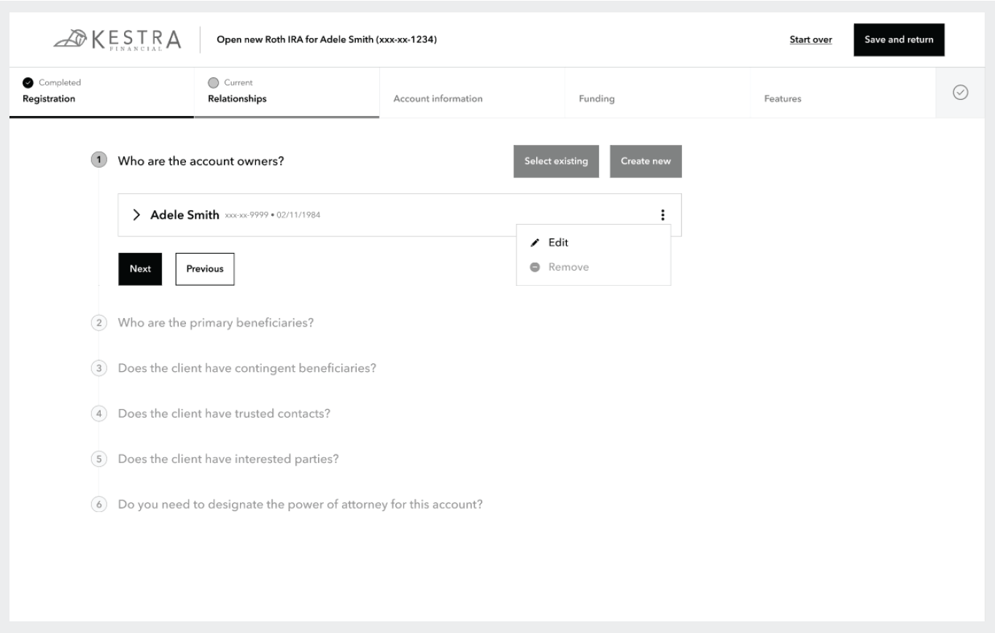Screen dimensions: 995x633
Task: Click the checkmark circle icon at the end of the tabs
Action: coord(960,93)
